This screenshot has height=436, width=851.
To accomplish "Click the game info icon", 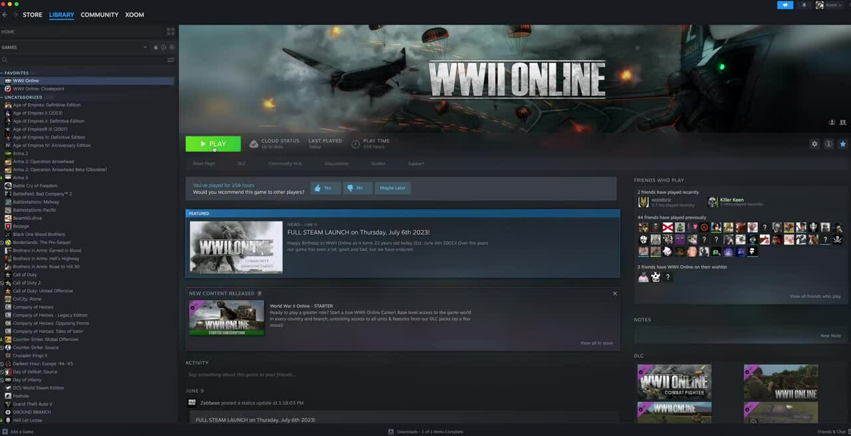I will (829, 144).
